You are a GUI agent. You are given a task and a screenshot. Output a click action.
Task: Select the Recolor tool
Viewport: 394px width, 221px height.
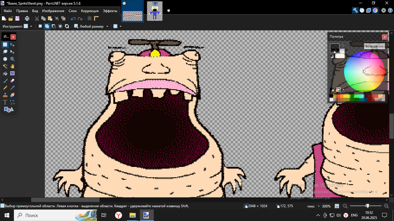tap(12, 95)
